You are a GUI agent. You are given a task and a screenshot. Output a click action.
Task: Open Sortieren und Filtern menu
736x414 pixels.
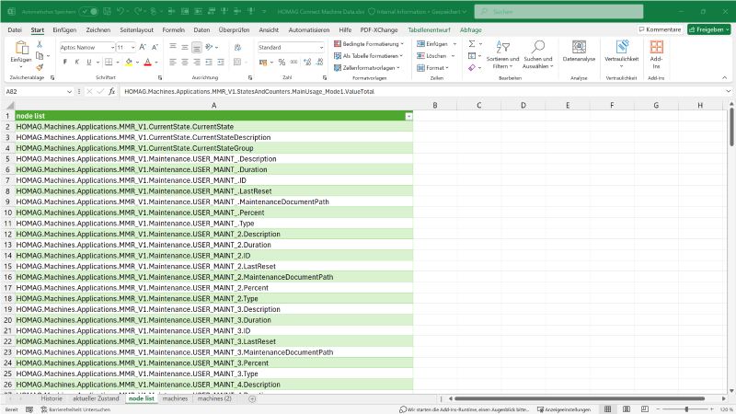(x=502, y=55)
